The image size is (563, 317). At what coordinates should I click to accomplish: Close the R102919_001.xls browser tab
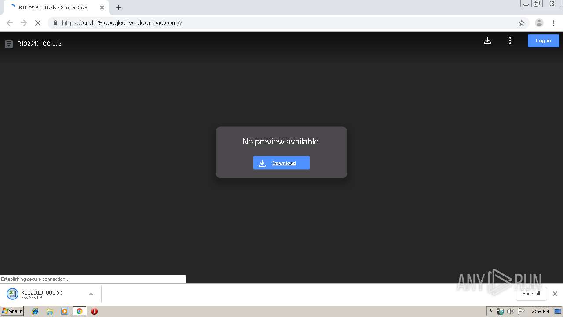pyautogui.click(x=102, y=7)
